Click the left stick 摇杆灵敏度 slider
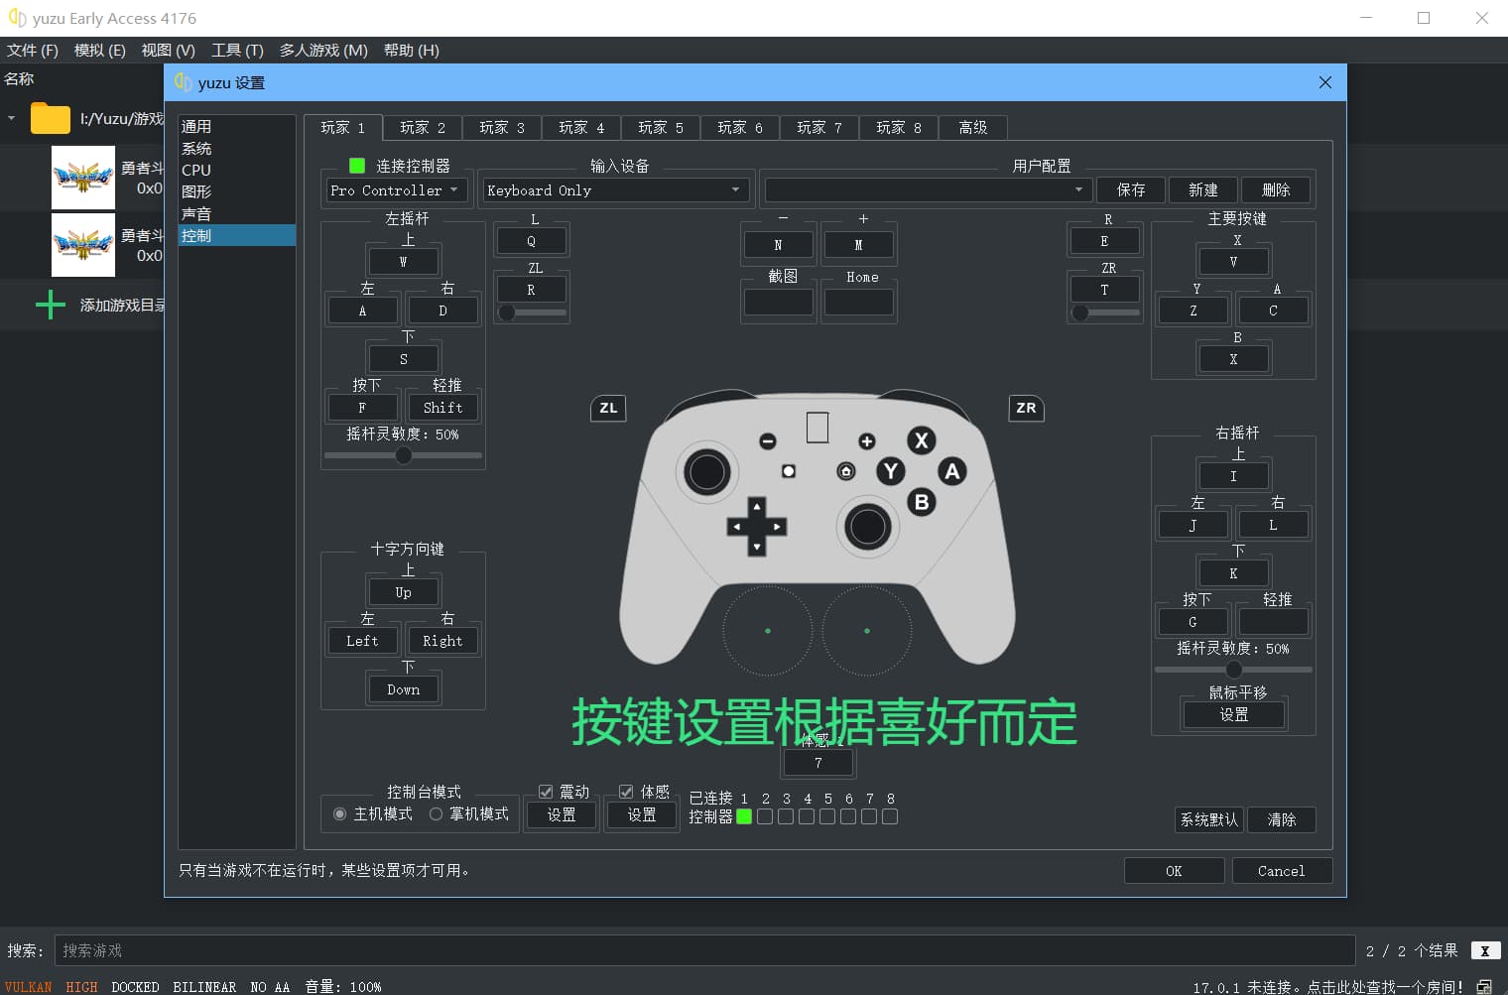The width and height of the screenshot is (1508, 995). 403,455
